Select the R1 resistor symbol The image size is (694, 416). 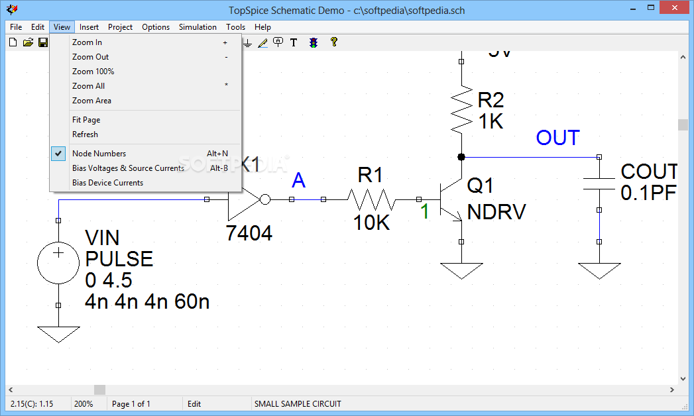371,199
